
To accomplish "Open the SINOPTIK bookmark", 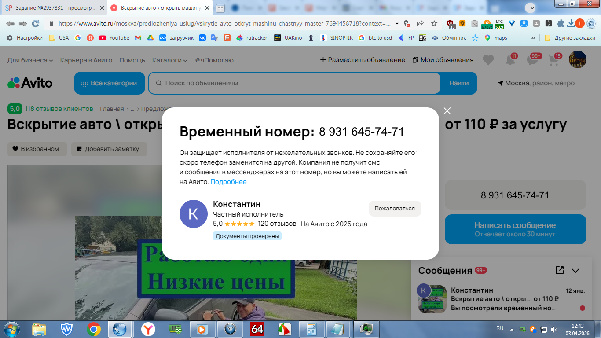I will (337, 38).
